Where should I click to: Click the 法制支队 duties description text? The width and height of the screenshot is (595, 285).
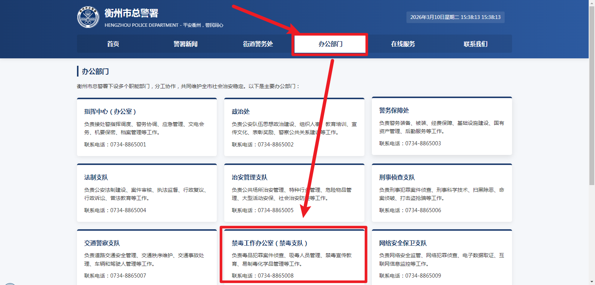pyautogui.click(x=145, y=194)
